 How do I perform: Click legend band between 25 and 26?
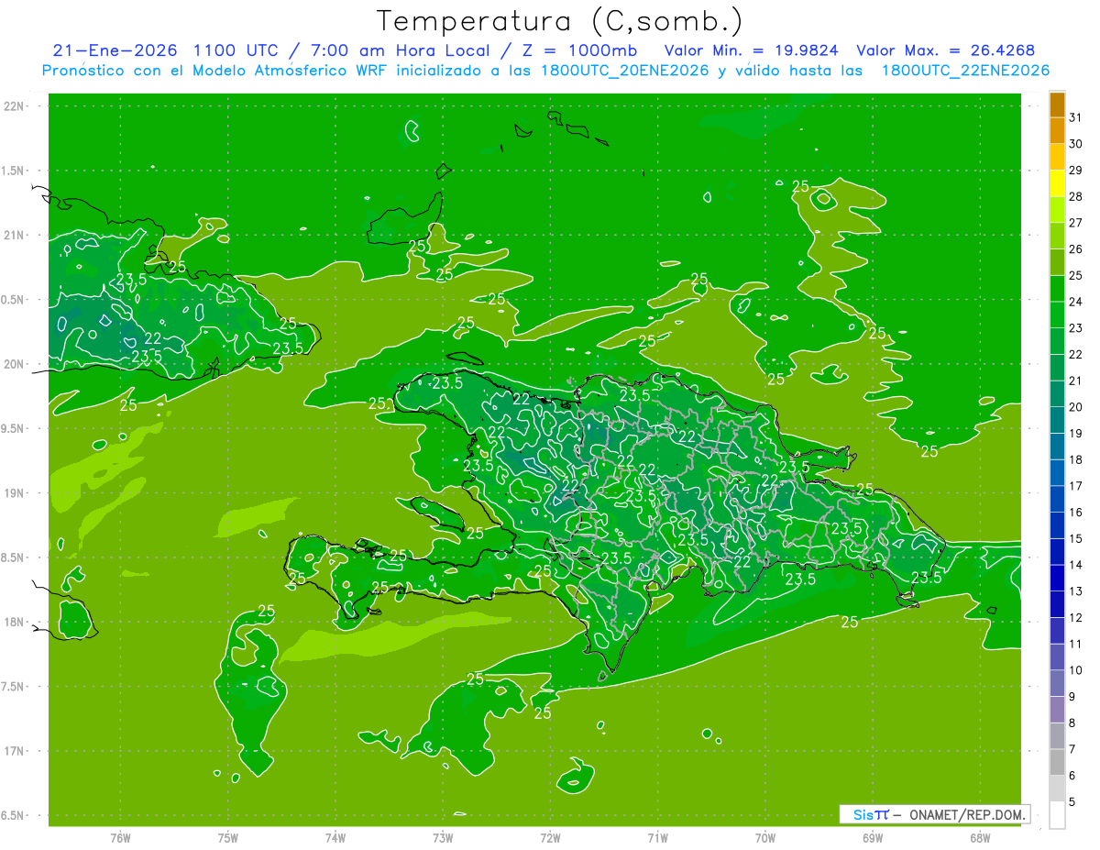[1057, 261]
